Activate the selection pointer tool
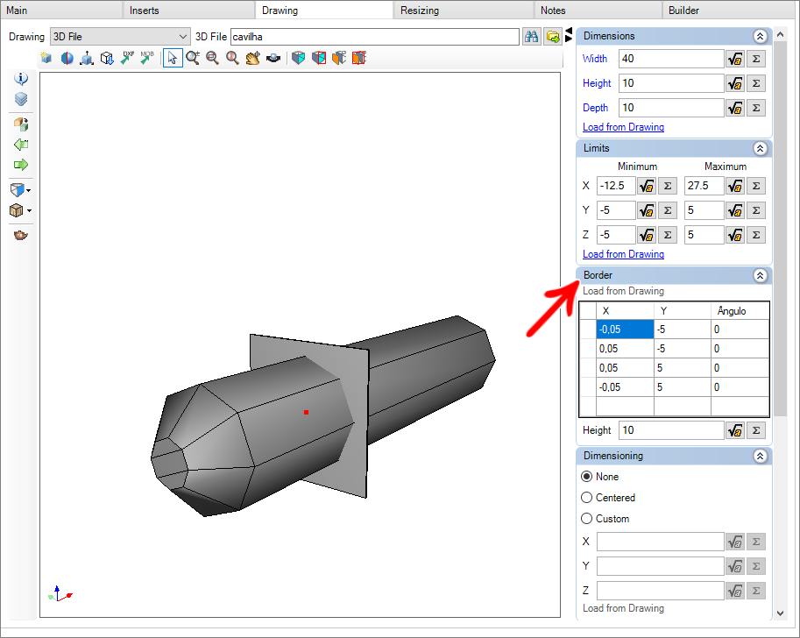The height and width of the screenshot is (638, 800). point(173,58)
